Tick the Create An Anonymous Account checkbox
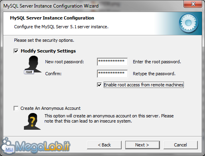The image size is (205, 156). tap(16, 108)
